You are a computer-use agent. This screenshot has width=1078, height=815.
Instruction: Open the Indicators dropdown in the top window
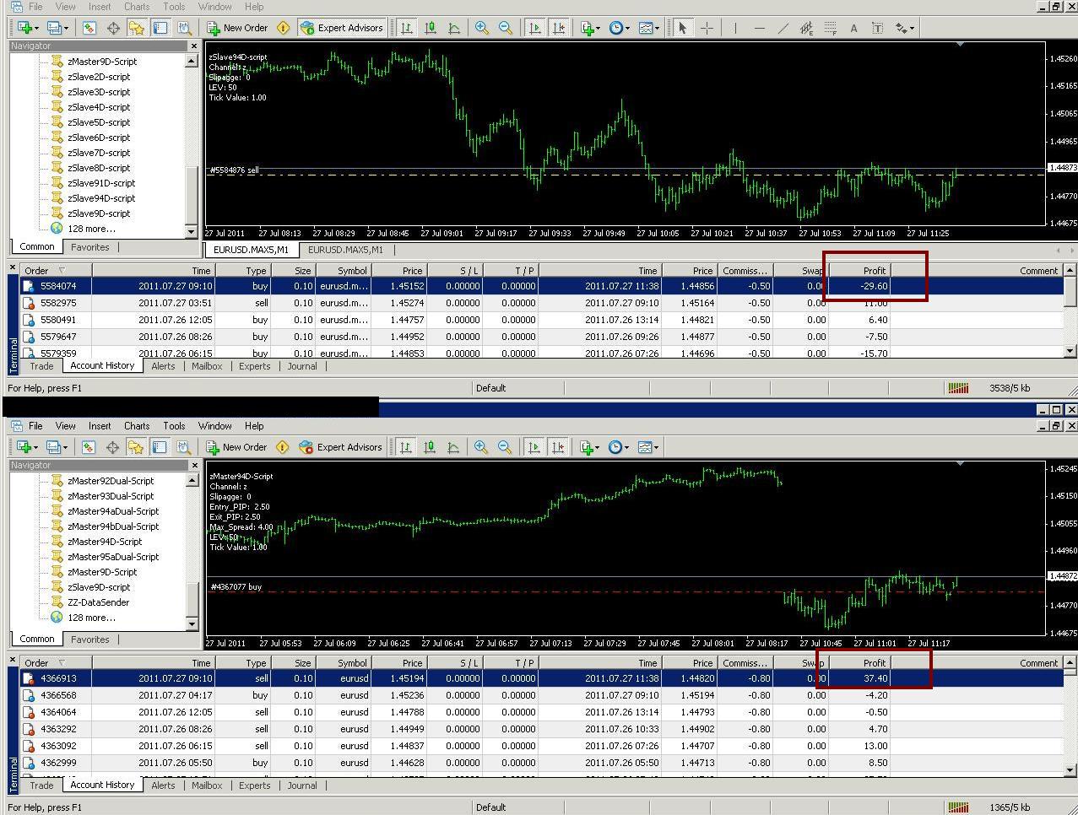[x=590, y=28]
